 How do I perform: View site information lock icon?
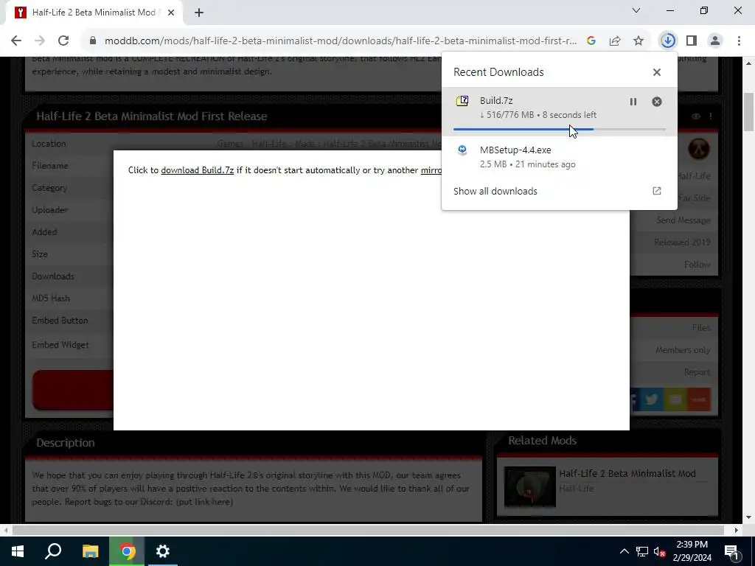pos(92,41)
